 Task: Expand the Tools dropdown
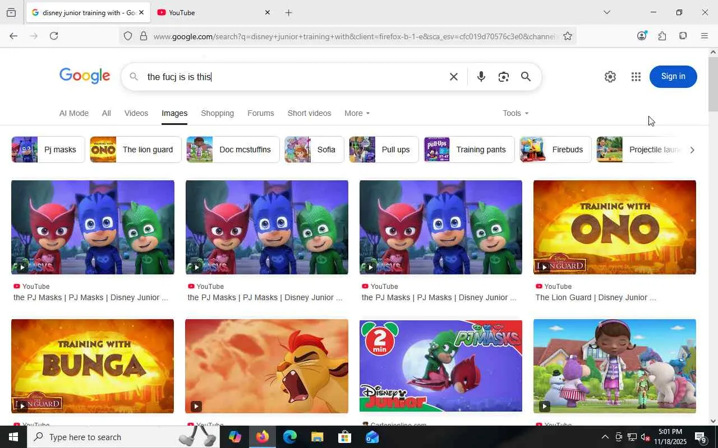click(x=516, y=113)
